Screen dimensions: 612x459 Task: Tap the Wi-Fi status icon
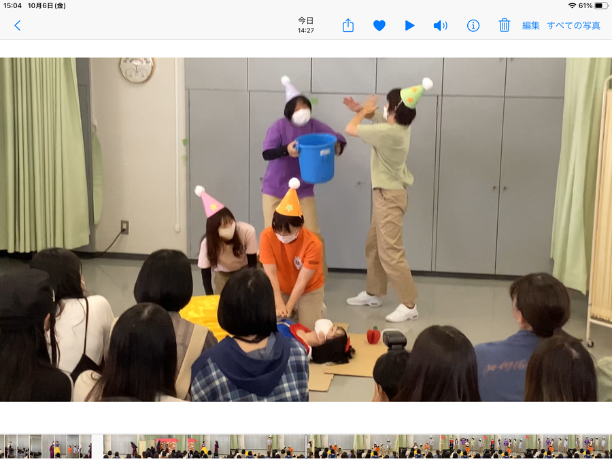tap(572, 5)
